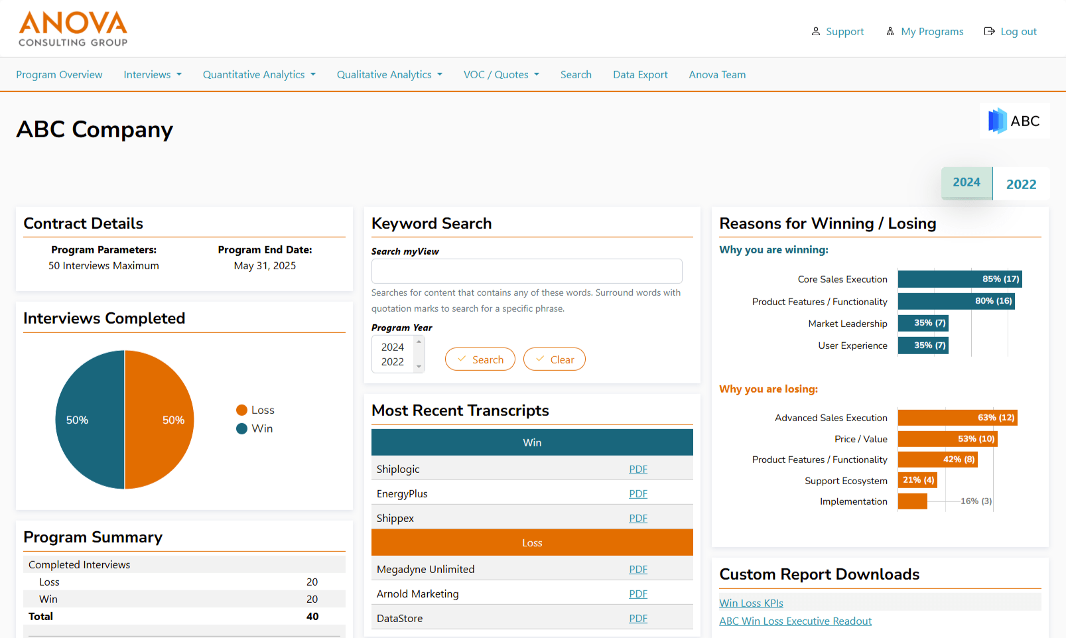Click the Support person icon
The height and width of the screenshot is (638, 1066).
[816, 31]
